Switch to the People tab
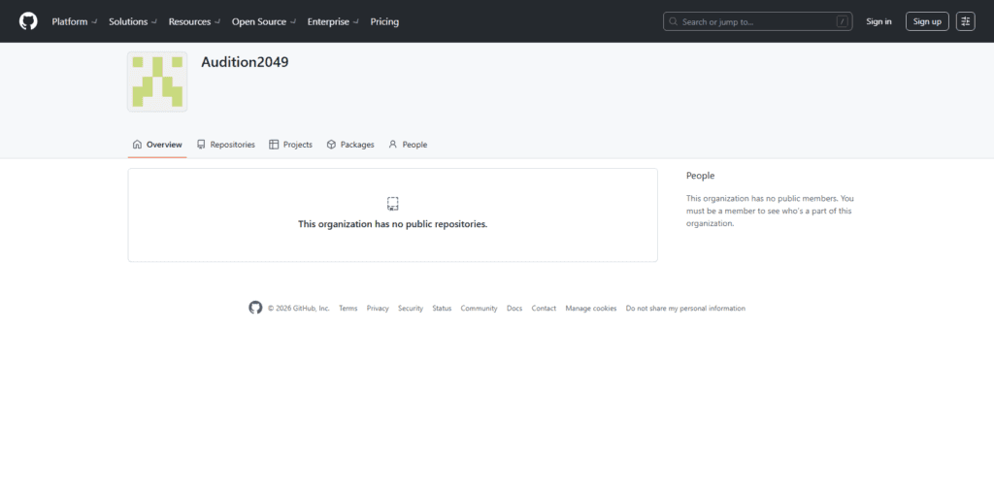 (x=409, y=145)
